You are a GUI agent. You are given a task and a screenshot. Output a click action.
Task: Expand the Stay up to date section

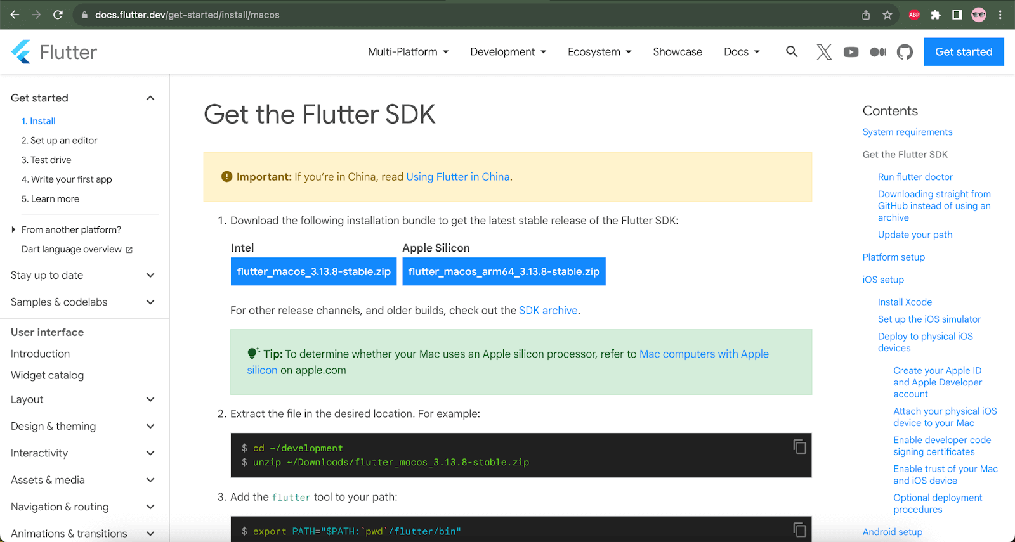coord(150,275)
